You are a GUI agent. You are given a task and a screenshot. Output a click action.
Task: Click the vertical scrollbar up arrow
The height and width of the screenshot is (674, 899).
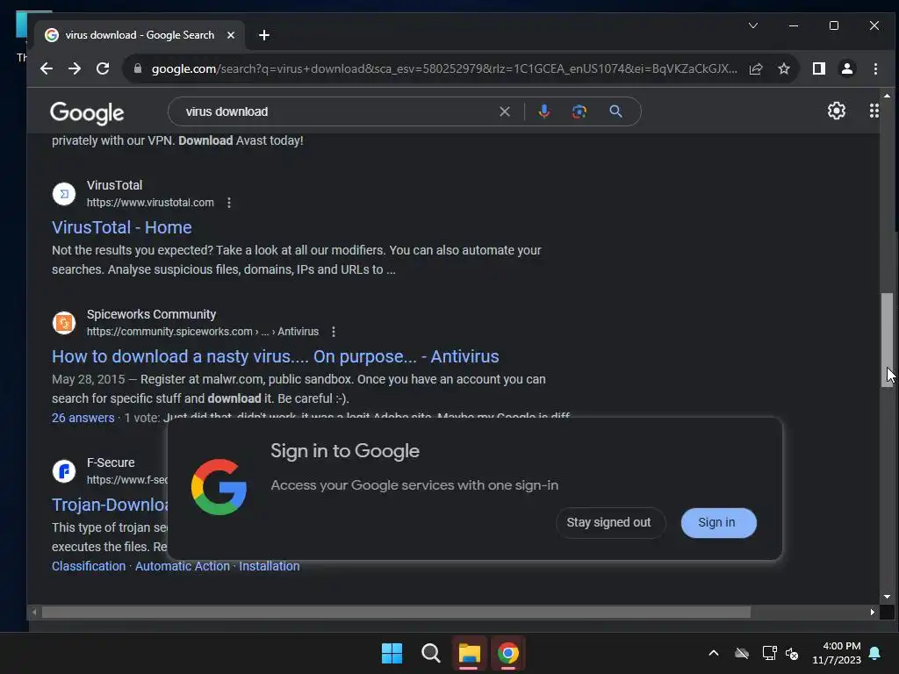(x=887, y=96)
